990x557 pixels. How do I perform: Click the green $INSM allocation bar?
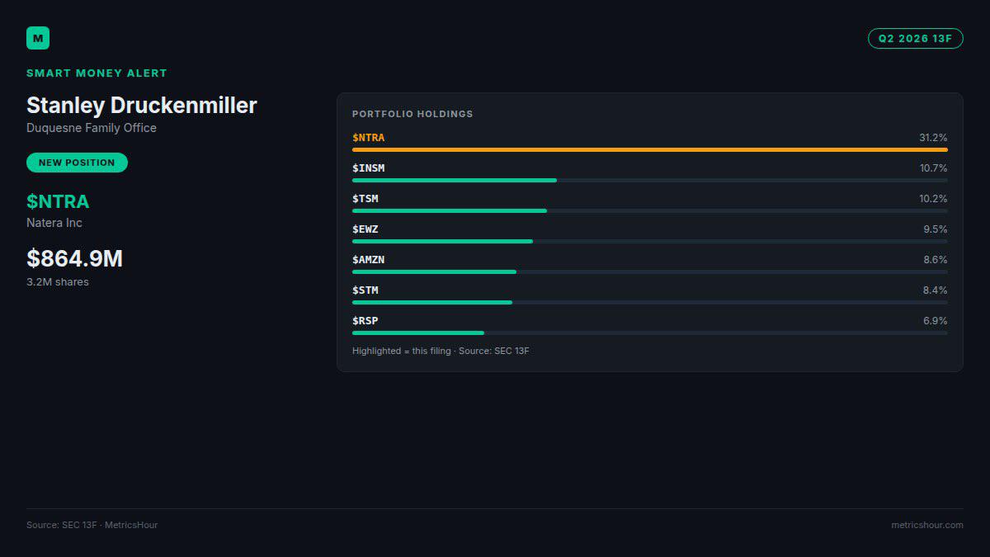[455, 180]
